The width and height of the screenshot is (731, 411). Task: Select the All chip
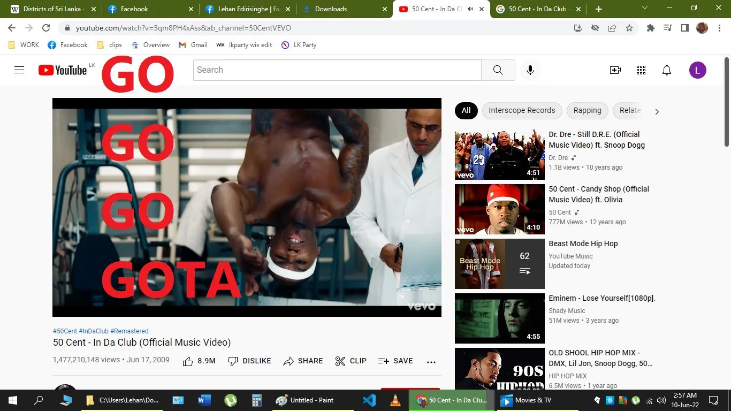[466, 111]
